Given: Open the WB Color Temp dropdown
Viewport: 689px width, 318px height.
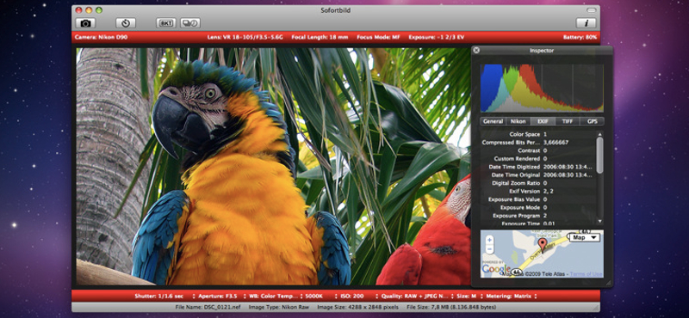Looking at the screenshot, I should (275, 296).
